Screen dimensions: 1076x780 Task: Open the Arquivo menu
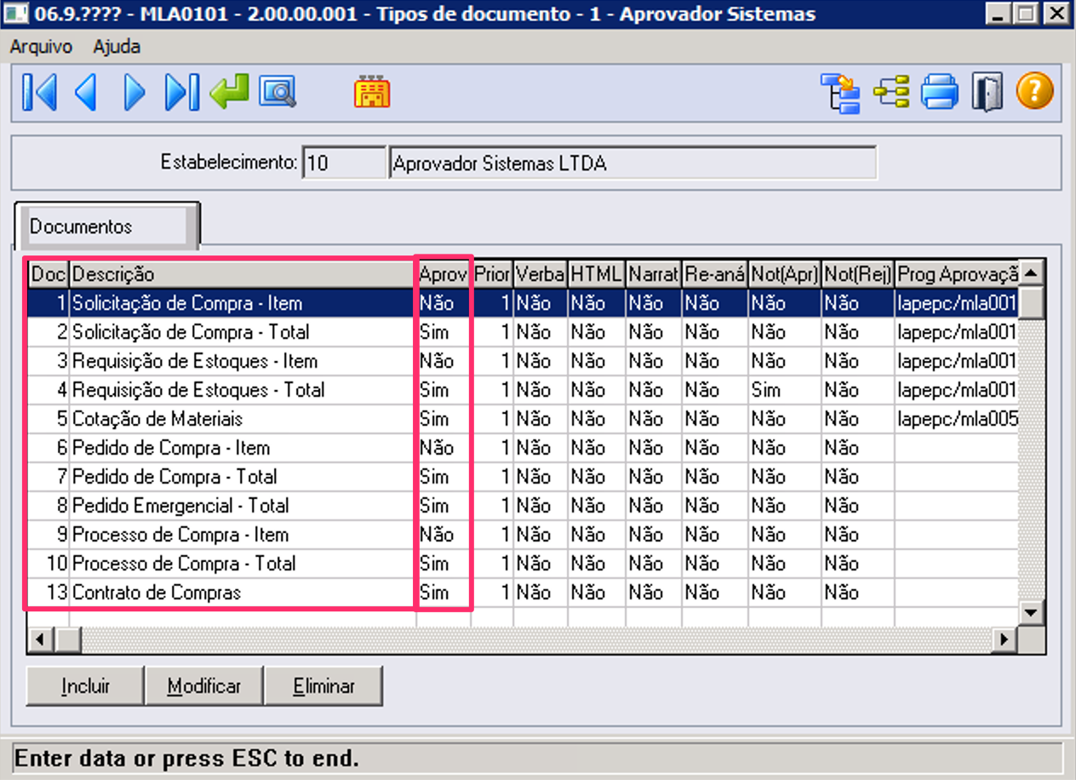[41, 47]
